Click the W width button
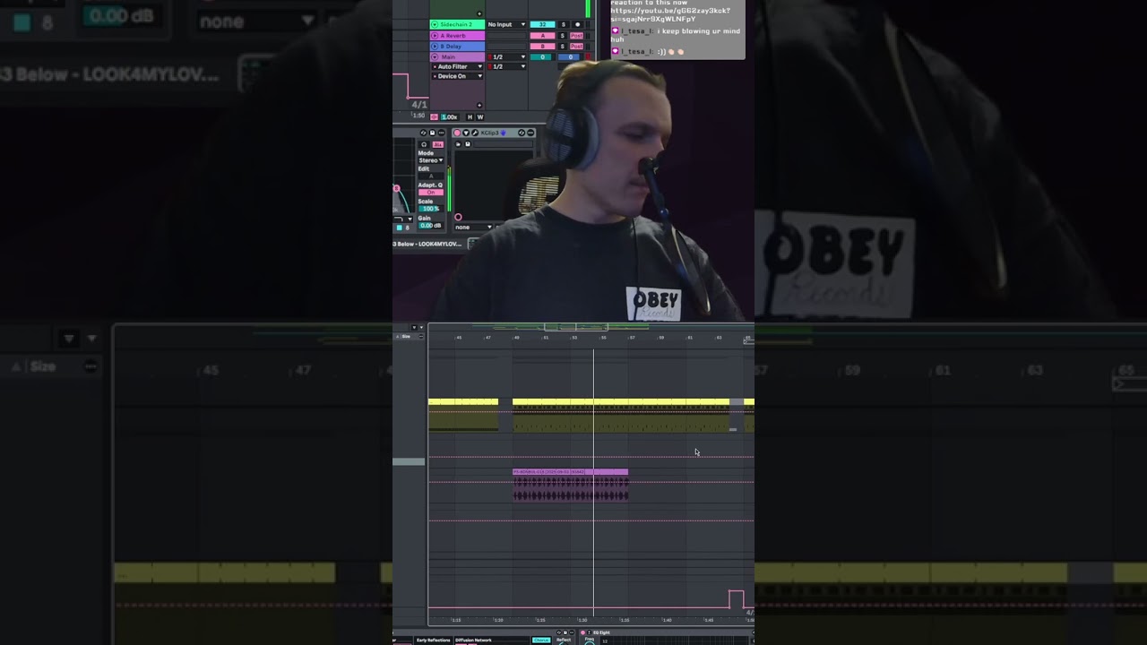 [480, 117]
